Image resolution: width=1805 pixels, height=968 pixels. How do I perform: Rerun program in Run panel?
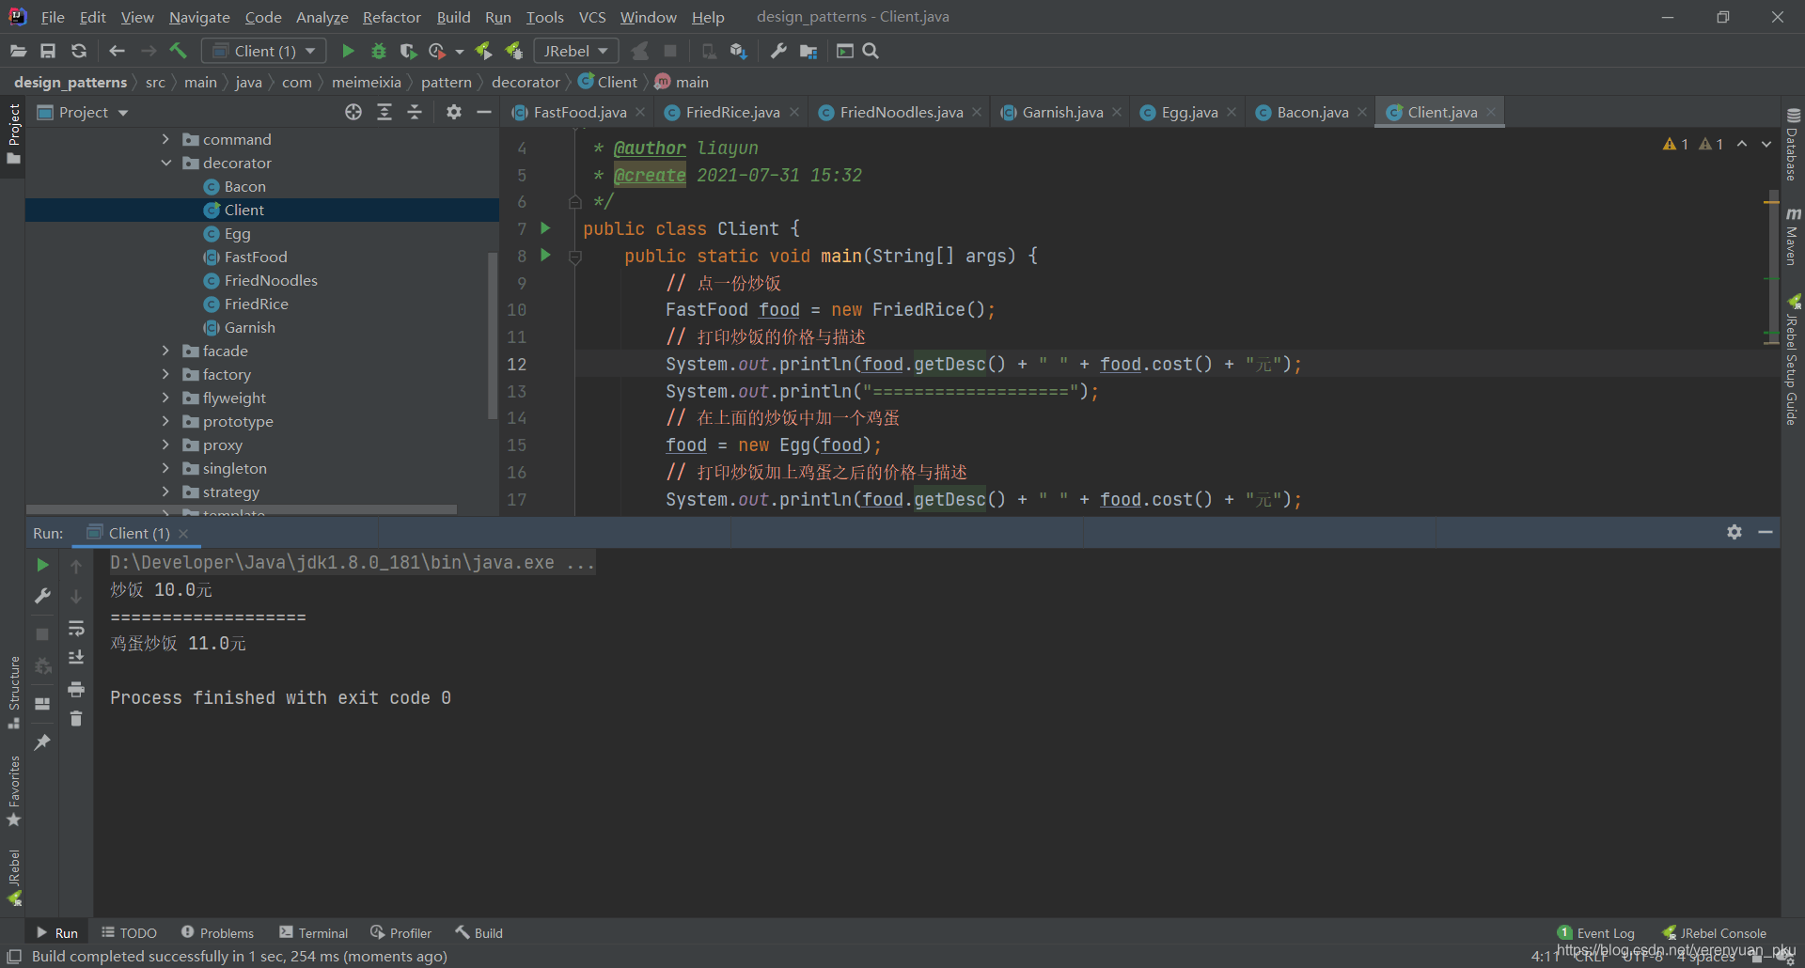pyautogui.click(x=42, y=565)
